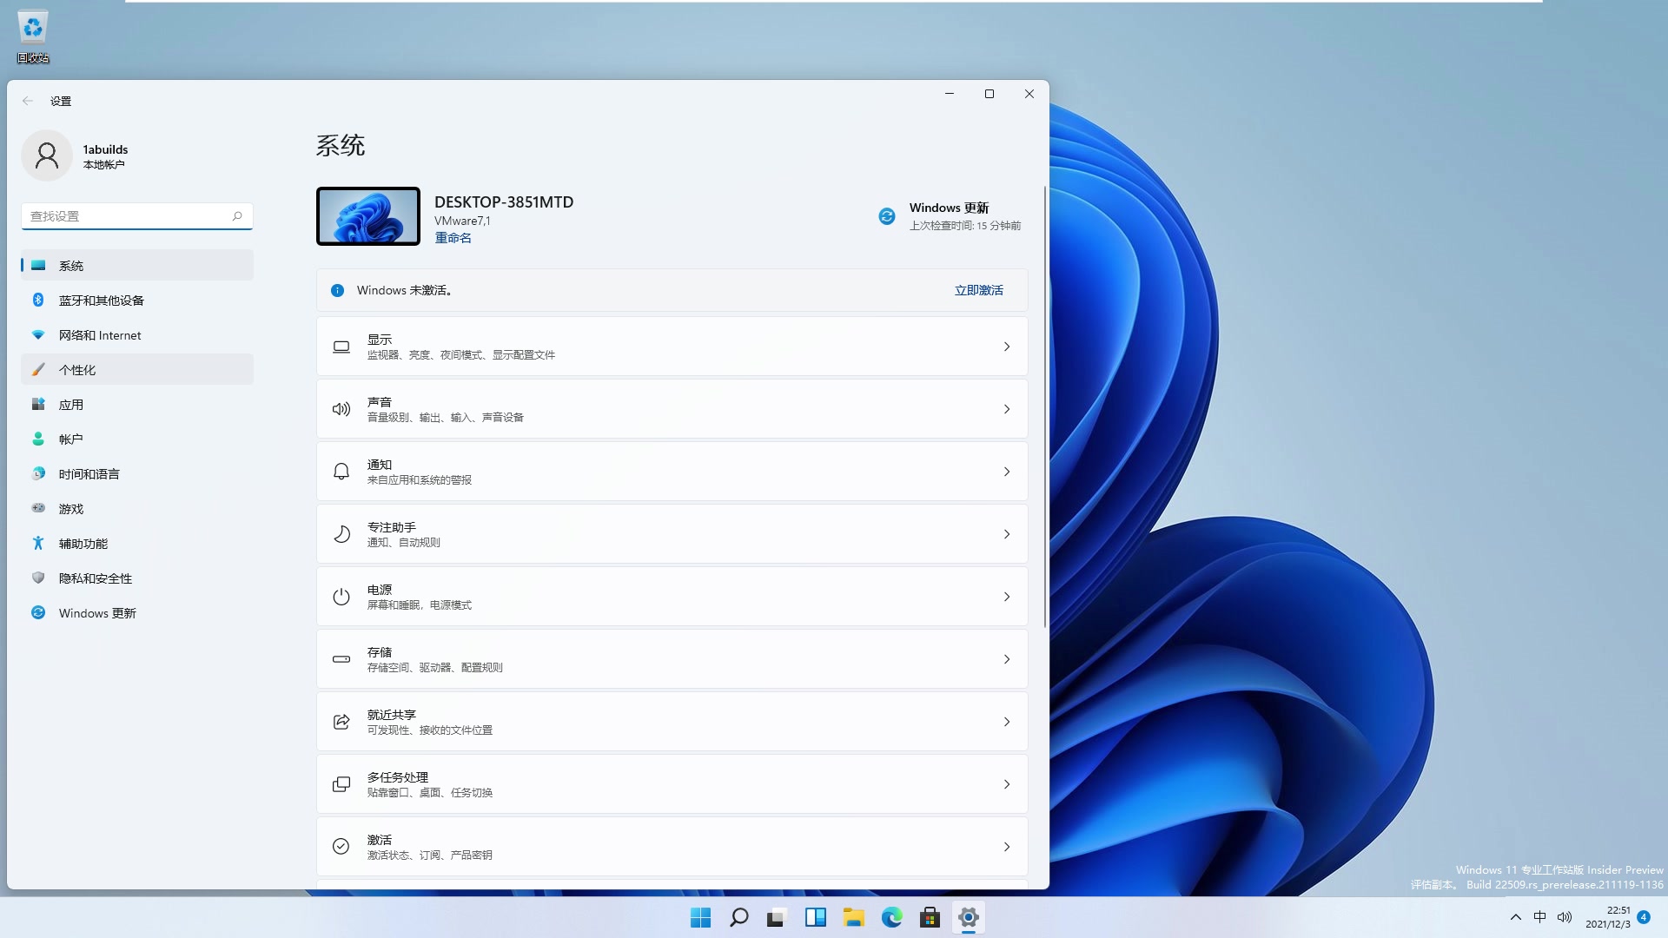Image resolution: width=1668 pixels, height=938 pixels.
Task: Expand the 存储 row chevron
Action: click(x=1007, y=659)
